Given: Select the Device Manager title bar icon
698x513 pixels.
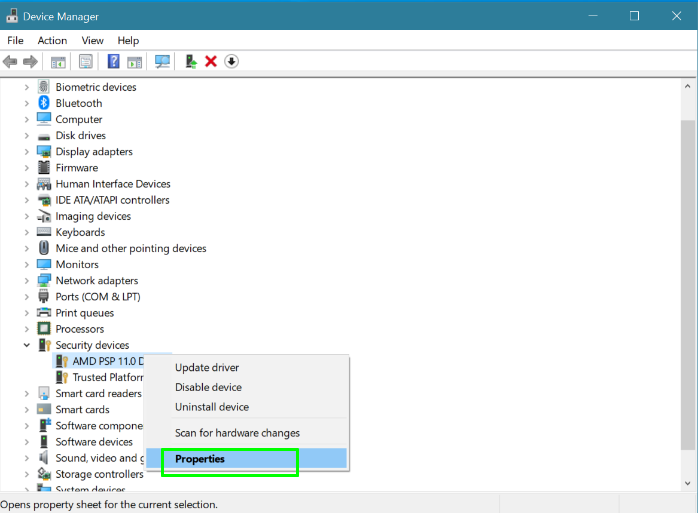Looking at the screenshot, I should pos(12,16).
